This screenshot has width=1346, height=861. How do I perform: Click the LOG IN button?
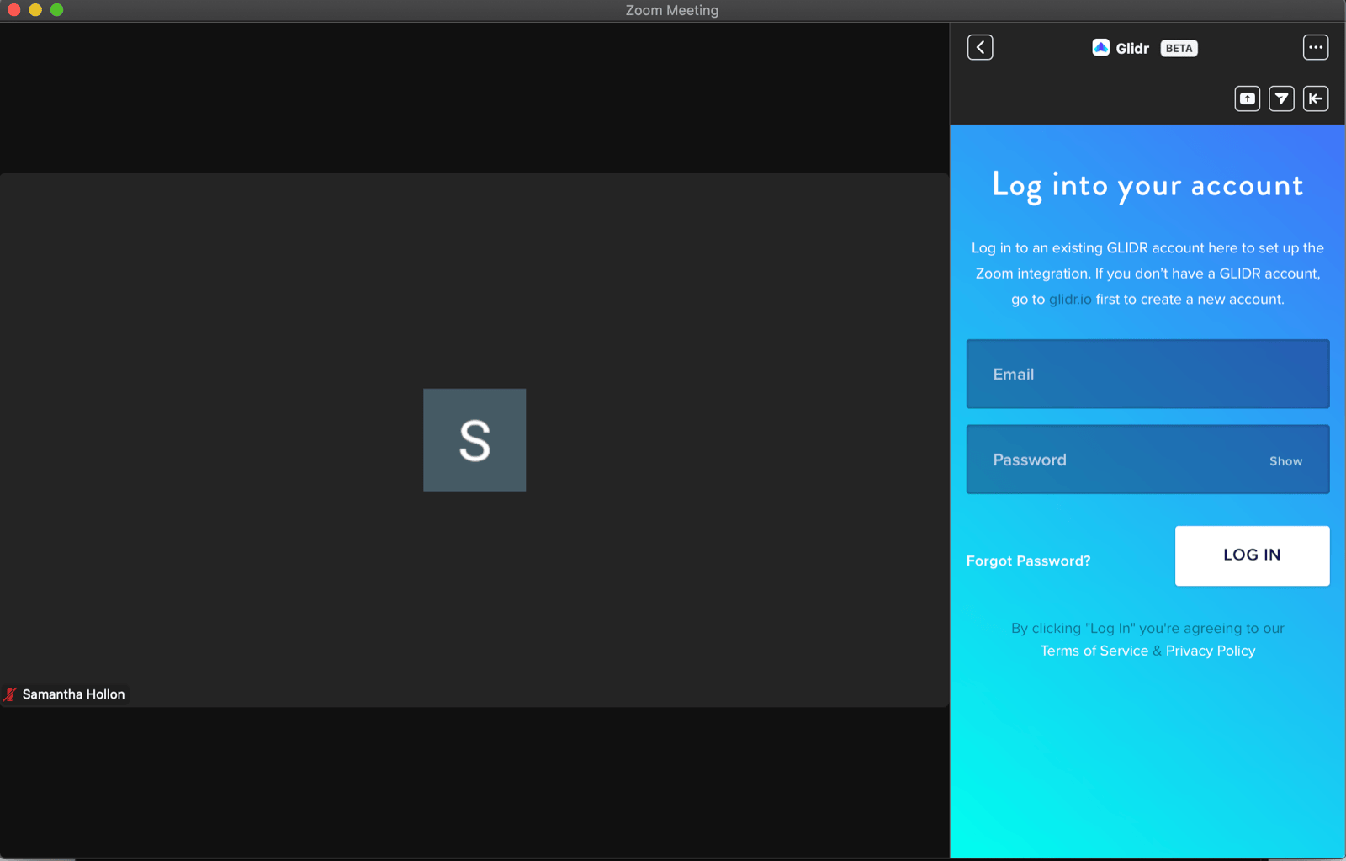pos(1252,555)
